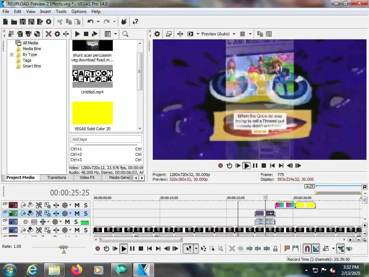This screenshot has height=277, width=369.
Task: Remove selected media with the red X
Action: (x=49, y=34)
